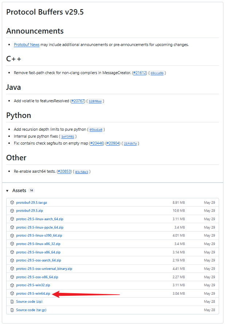Download protoc-29.5-linux-x86_64.zip
This screenshot has height=325, width=226.
[38, 252]
